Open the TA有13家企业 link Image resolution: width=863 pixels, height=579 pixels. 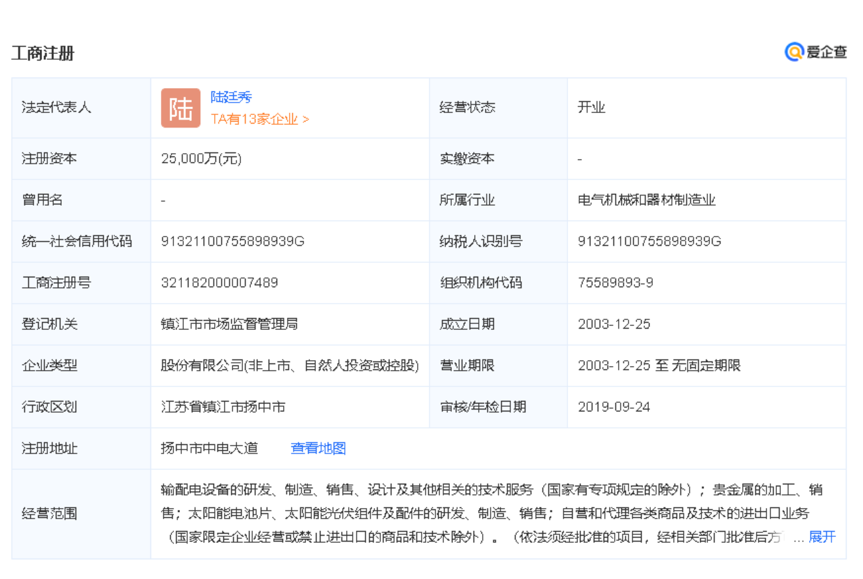[259, 119]
